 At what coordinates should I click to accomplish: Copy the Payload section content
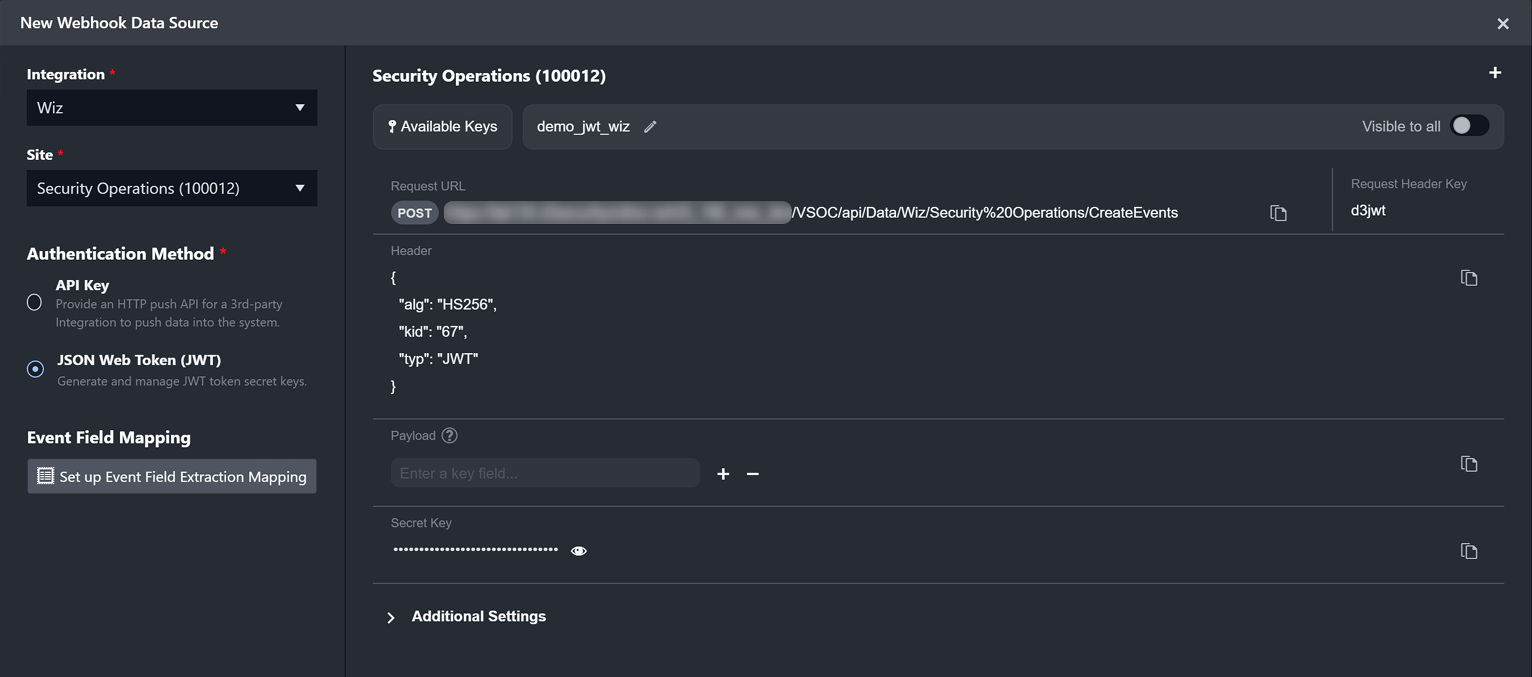(x=1468, y=464)
